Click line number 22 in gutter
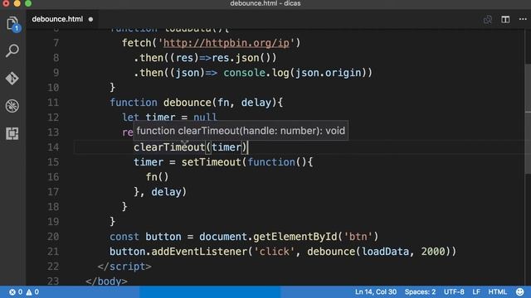The height and width of the screenshot is (298, 531). [x=53, y=267]
